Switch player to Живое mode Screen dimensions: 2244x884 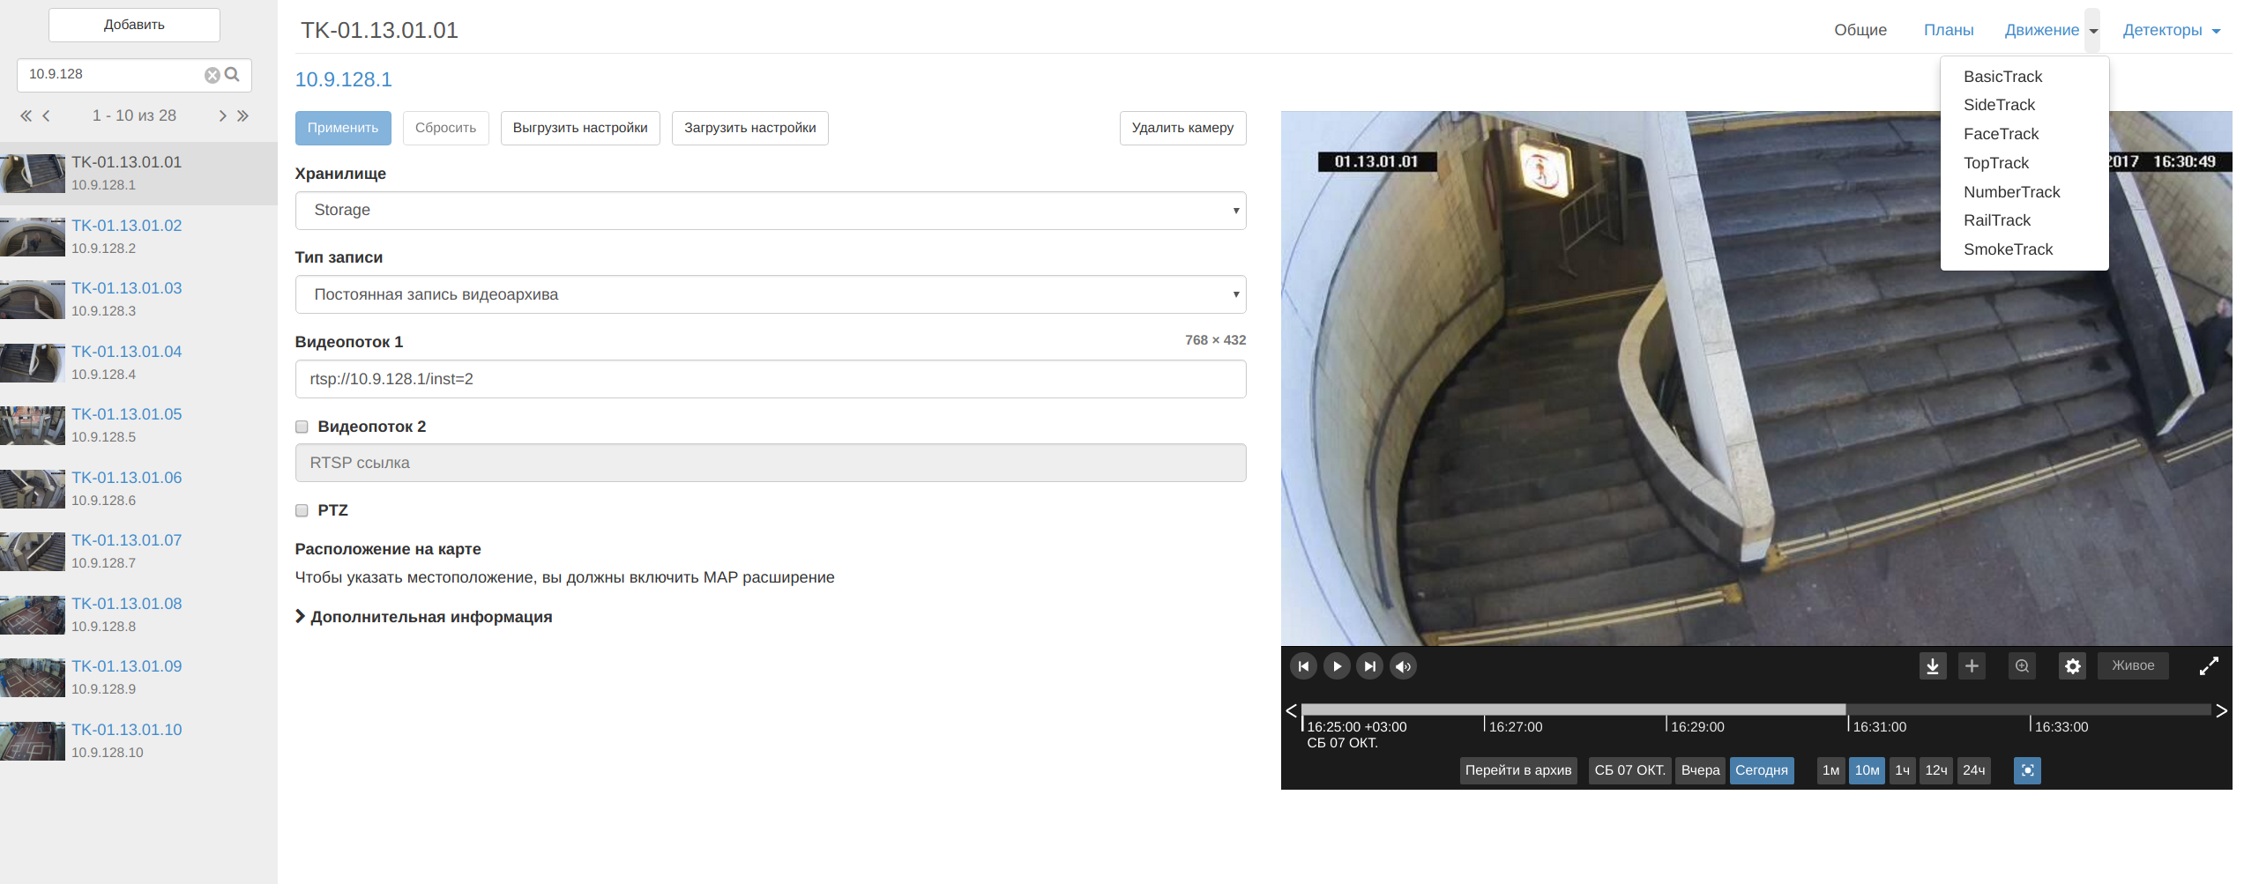(x=2132, y=666)
